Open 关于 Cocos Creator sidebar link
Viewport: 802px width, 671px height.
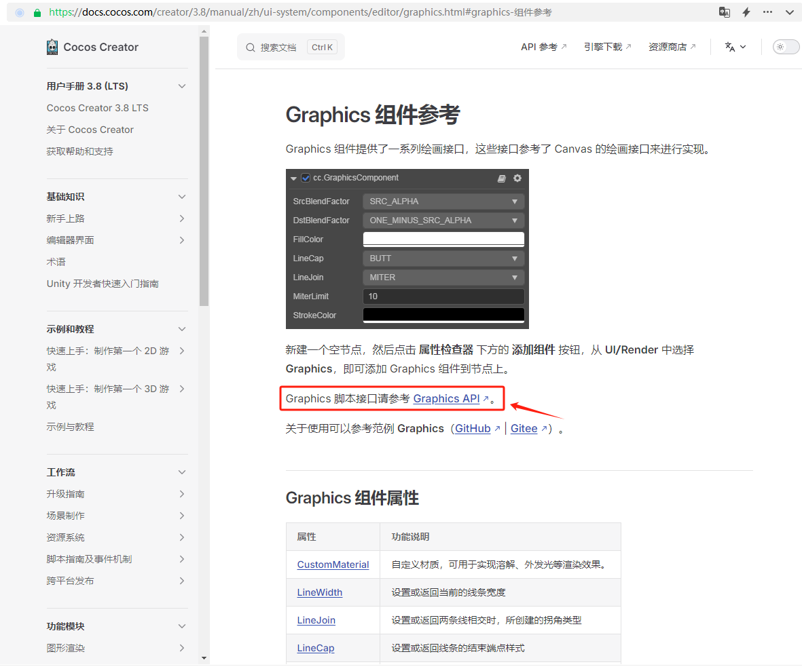[90, 130]
